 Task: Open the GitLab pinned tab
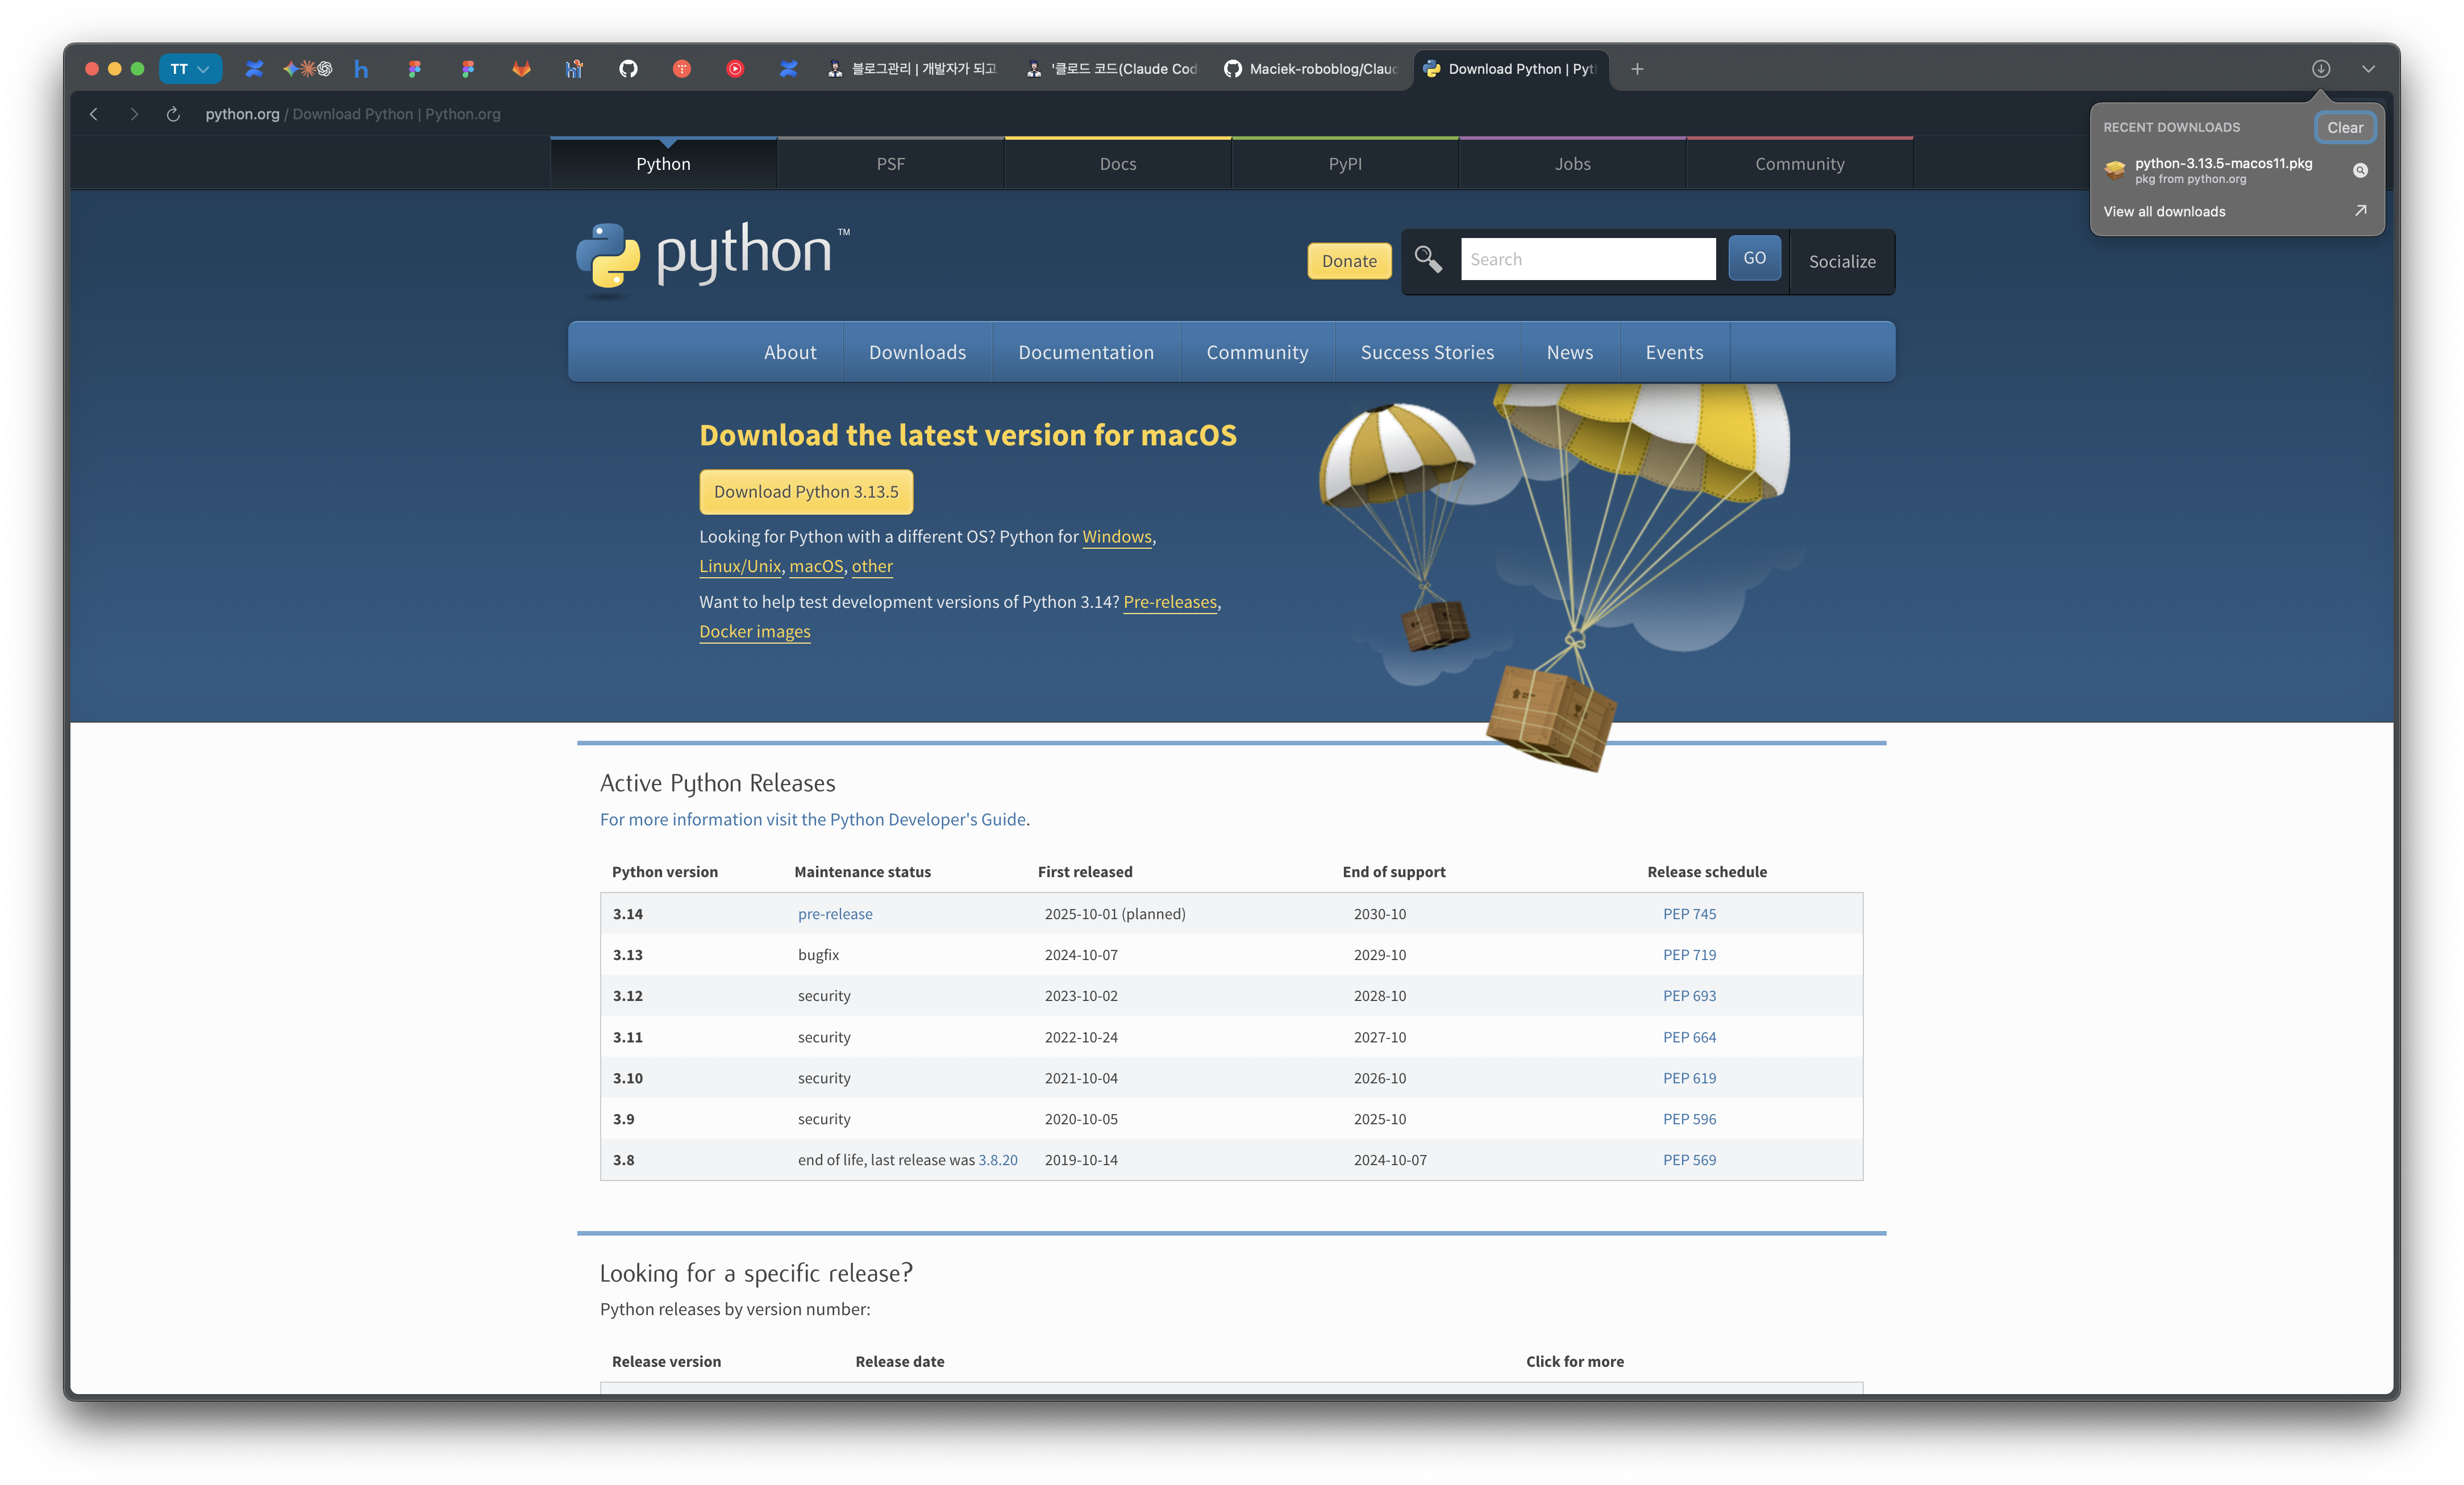point(521,69)
